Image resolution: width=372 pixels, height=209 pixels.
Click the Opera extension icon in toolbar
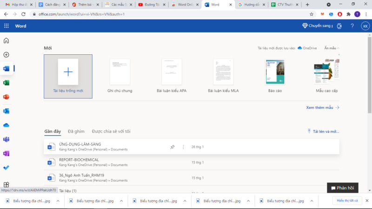pos(340,14)
